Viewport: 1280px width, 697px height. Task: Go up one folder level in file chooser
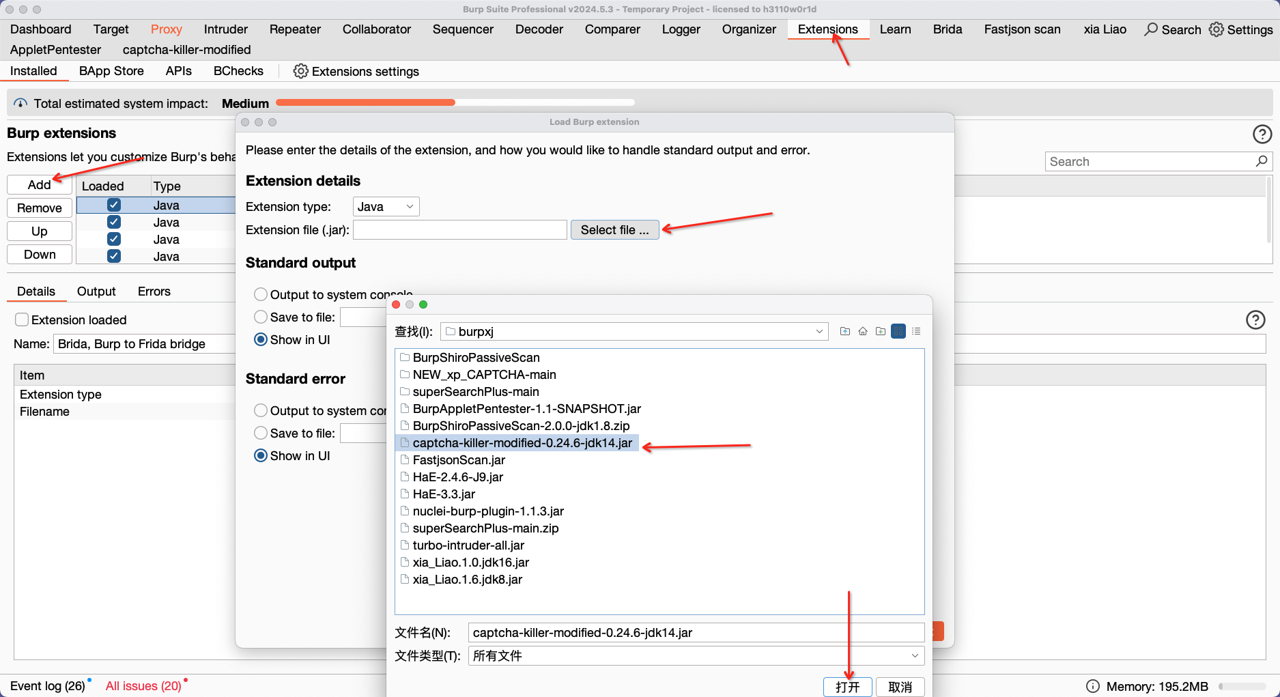coord(845,331)
